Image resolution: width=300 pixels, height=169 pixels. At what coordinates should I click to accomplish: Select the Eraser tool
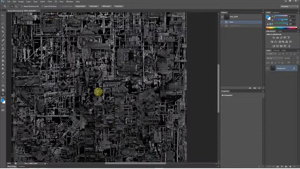tap(3, 57)
